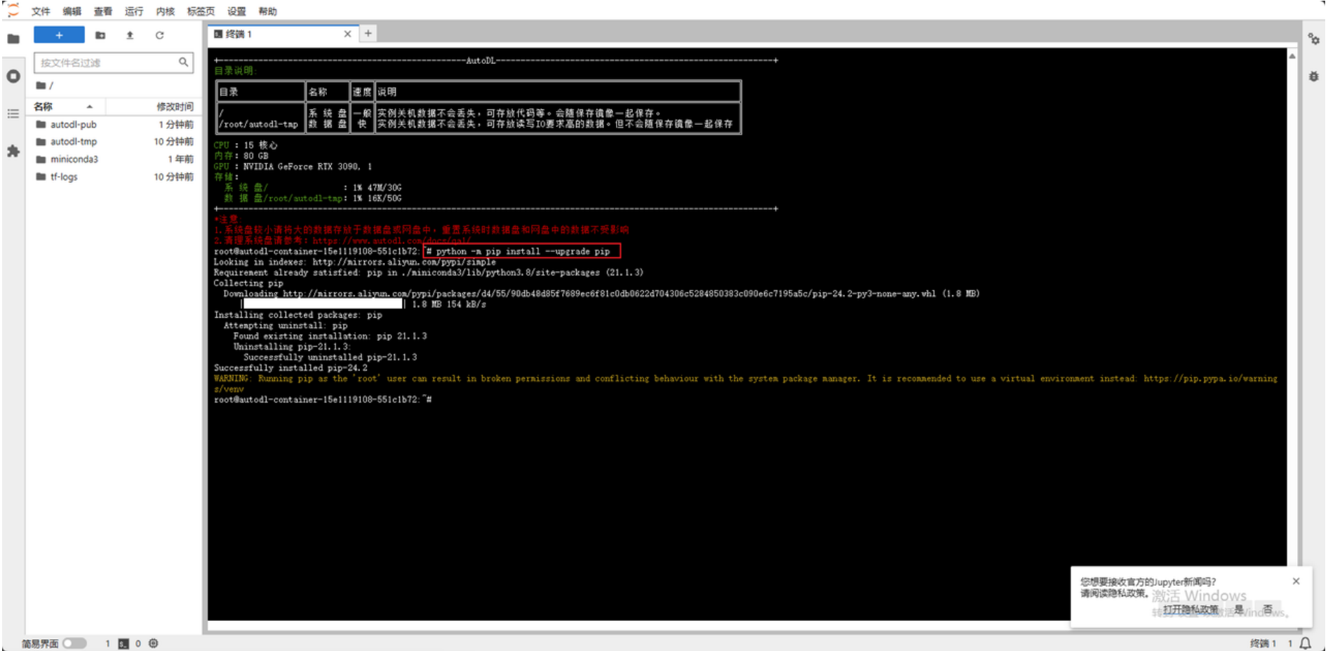
Task: Click the kernel chip icon in status bar
Action: tap(154, 643)
